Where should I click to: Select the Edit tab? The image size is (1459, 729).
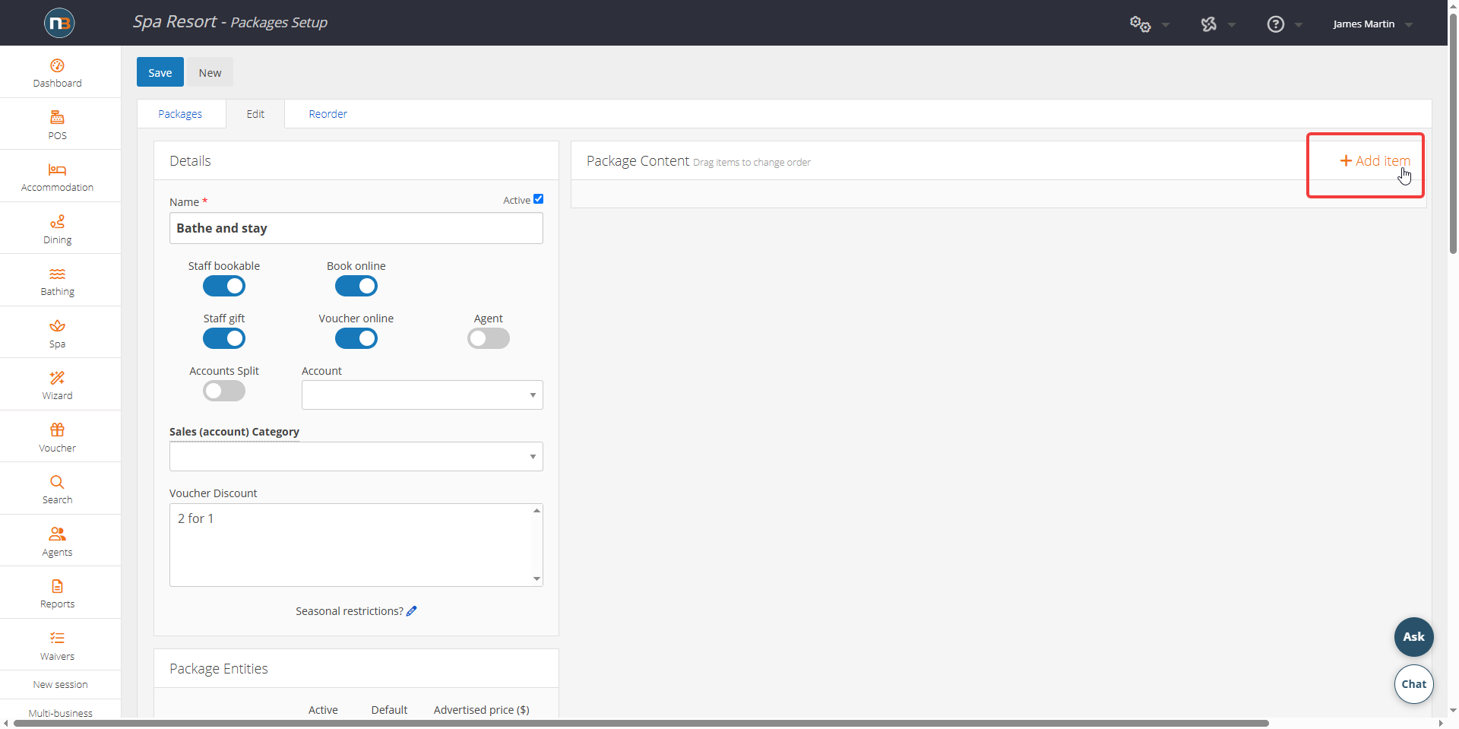coord(255,114)
